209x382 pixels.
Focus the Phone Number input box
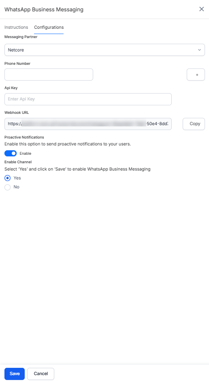coord(49,75)
